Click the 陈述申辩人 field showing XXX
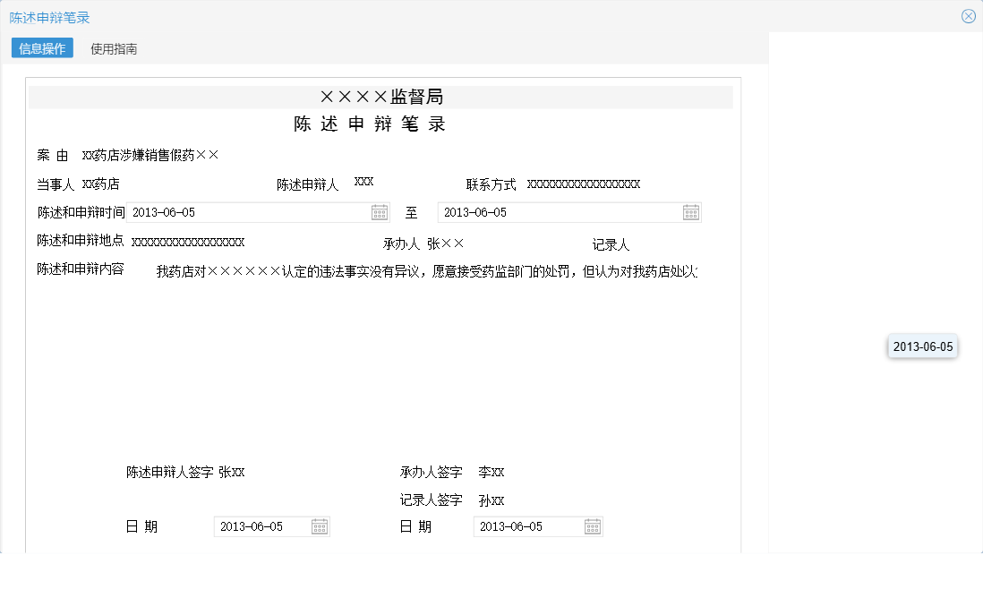Viewport: 983px width, 615px height. (363, 180)
